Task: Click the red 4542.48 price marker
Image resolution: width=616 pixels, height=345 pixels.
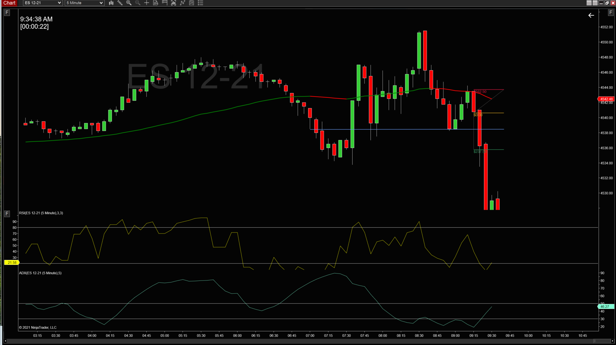Action: pos(606,99)
